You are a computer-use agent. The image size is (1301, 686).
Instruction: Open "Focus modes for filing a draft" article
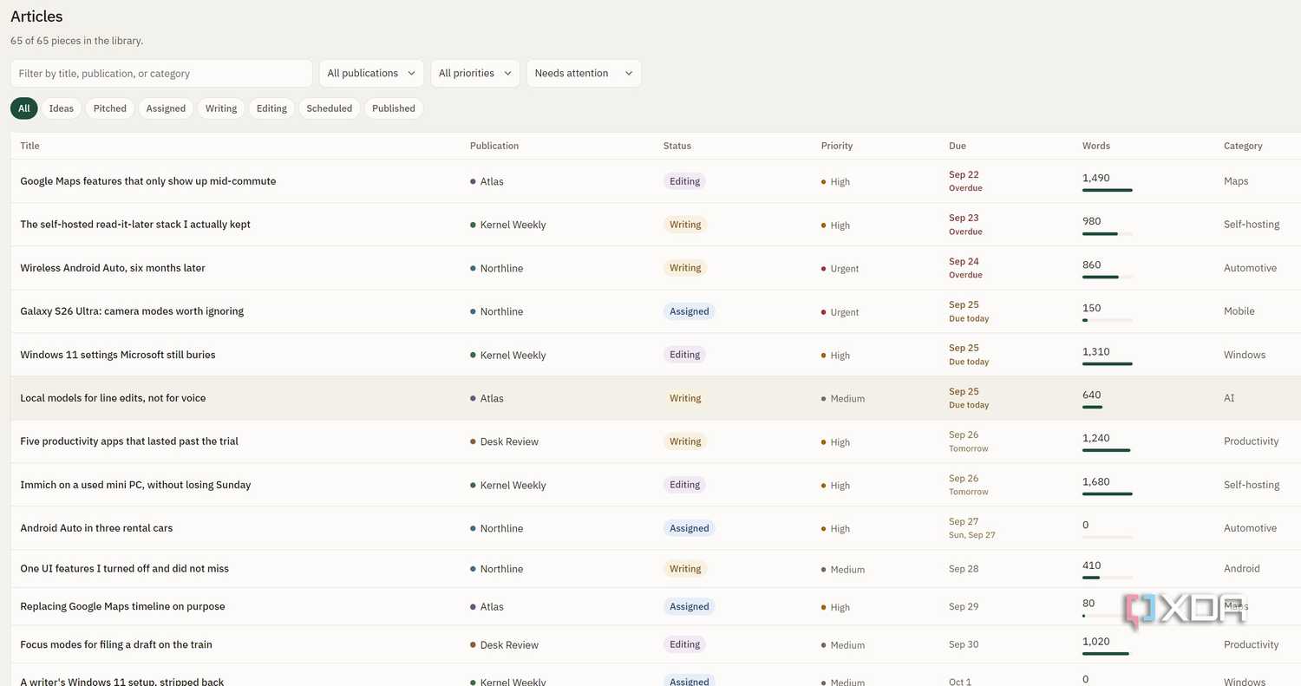point(116,644)
